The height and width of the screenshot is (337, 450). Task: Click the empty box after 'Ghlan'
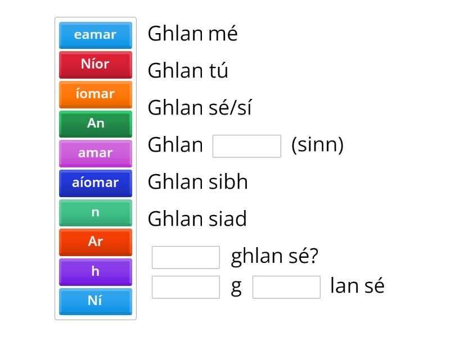[247, 146]
